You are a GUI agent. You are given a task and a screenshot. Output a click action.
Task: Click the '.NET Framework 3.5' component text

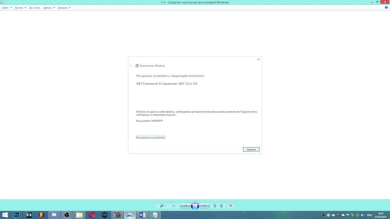click(x=167, y=84)
